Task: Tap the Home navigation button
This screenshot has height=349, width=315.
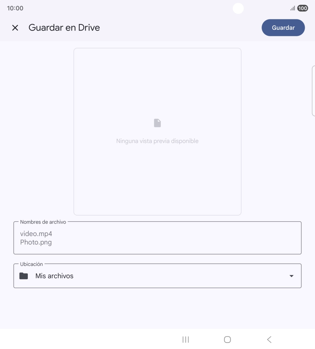Action: click(x=227, y=339)
